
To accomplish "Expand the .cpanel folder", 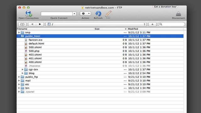I will pos(19,92).
